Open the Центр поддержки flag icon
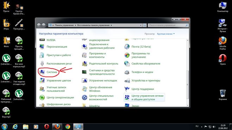Screen dimensions: 232x130 point(127,89)
